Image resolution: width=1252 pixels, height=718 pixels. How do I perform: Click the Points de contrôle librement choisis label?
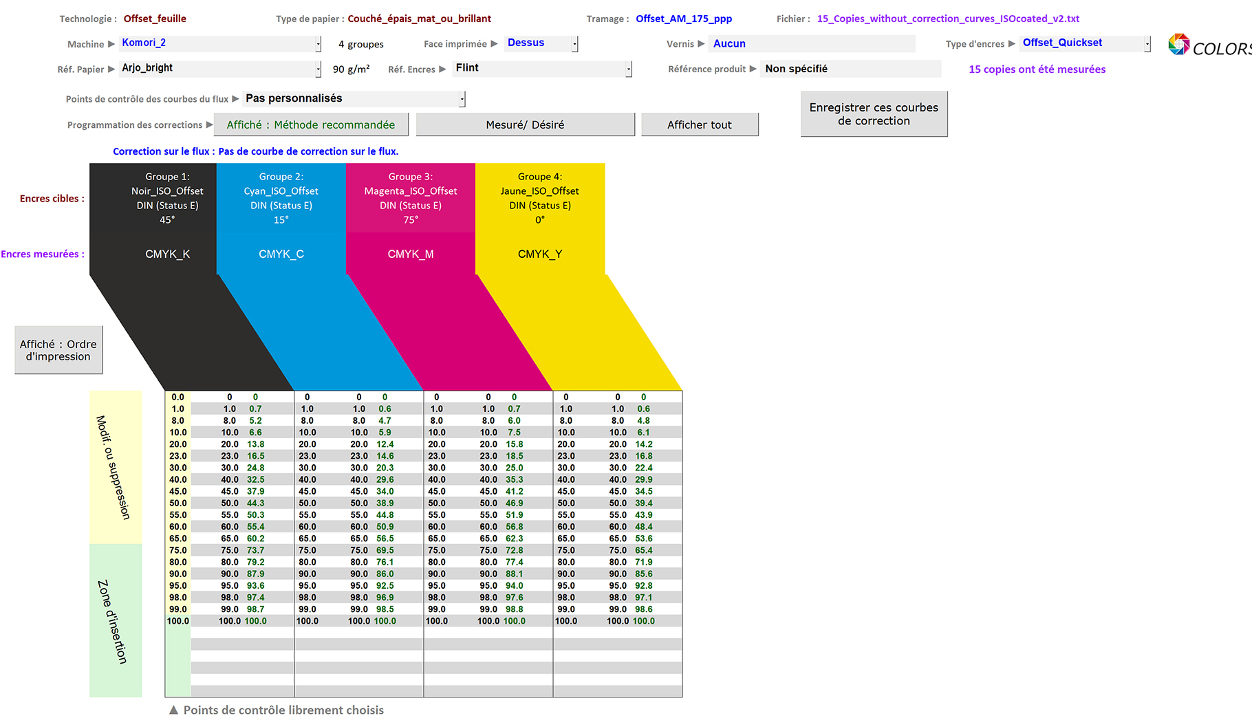tap(283, 710)
